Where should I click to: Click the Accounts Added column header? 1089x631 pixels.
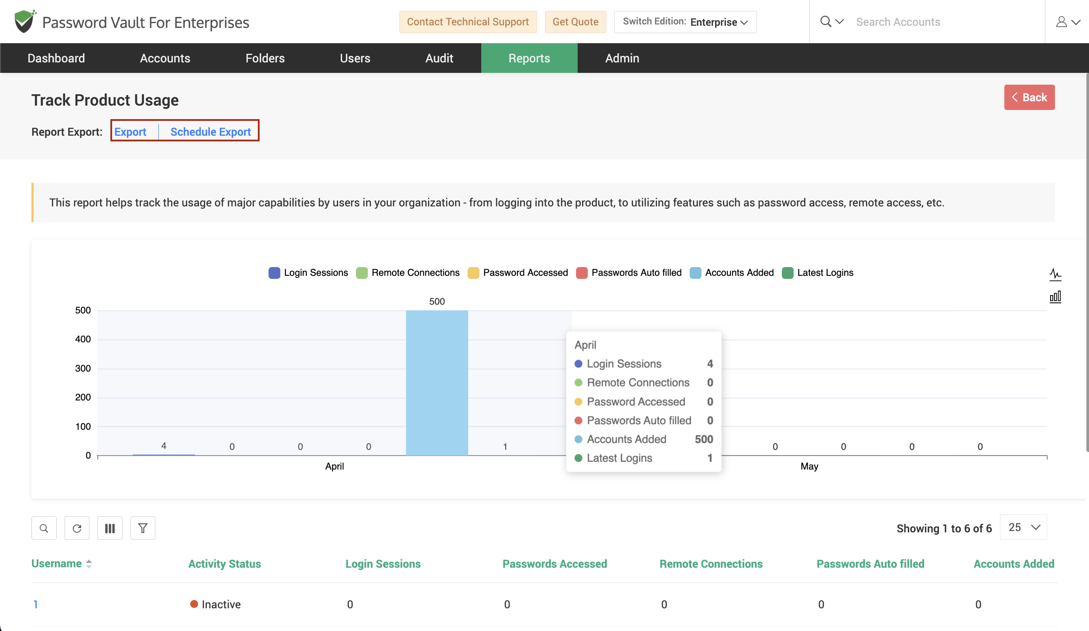coord(1014,564)
